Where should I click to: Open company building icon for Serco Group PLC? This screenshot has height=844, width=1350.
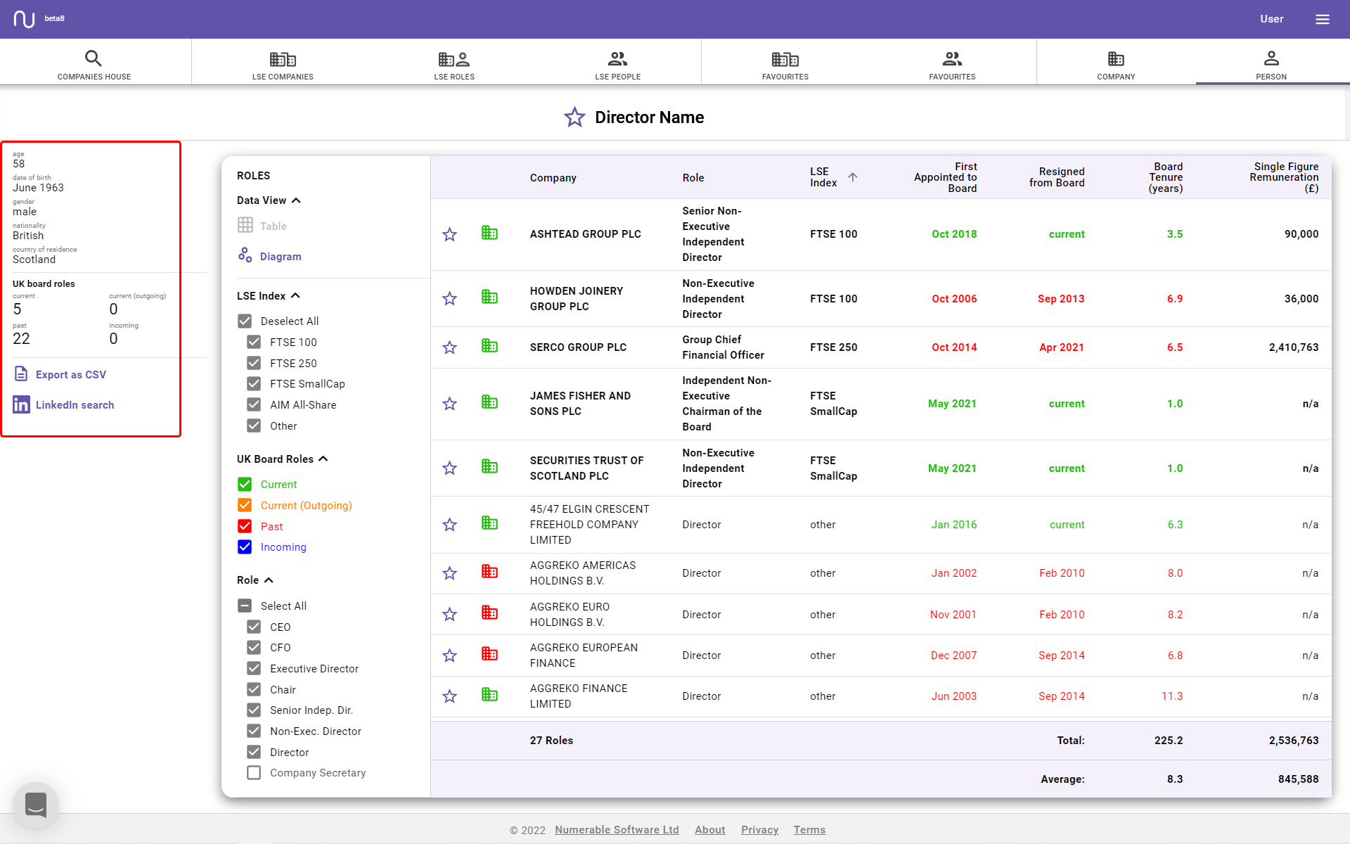click(490, 346)
